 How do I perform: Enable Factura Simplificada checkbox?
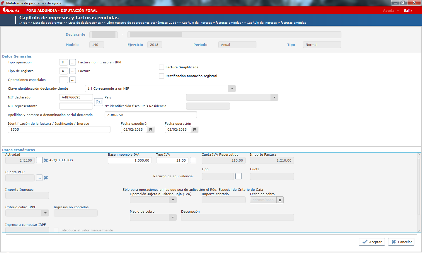point(161,67)
